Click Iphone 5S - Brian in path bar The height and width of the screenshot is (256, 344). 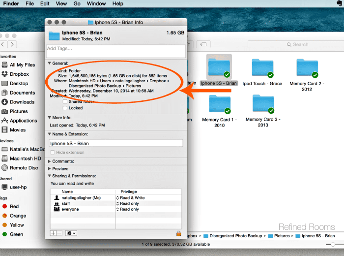pyautogui.click(x=315, y=236)
